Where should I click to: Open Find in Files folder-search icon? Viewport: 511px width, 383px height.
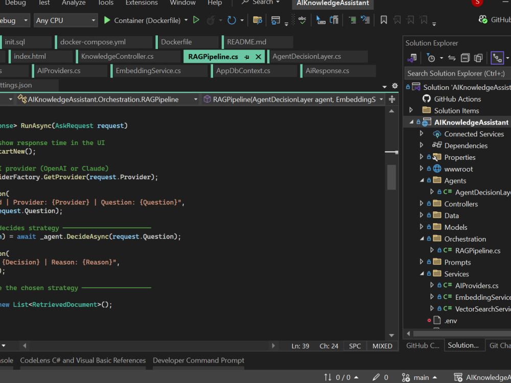[x=258, y=20]
